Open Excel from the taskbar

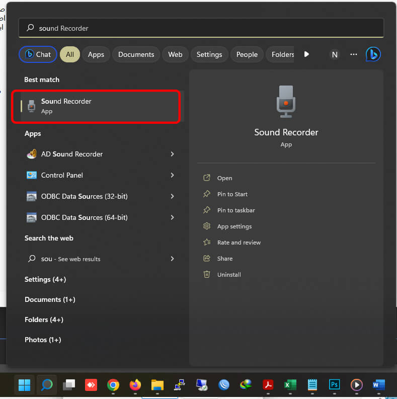tap(290, 385)
